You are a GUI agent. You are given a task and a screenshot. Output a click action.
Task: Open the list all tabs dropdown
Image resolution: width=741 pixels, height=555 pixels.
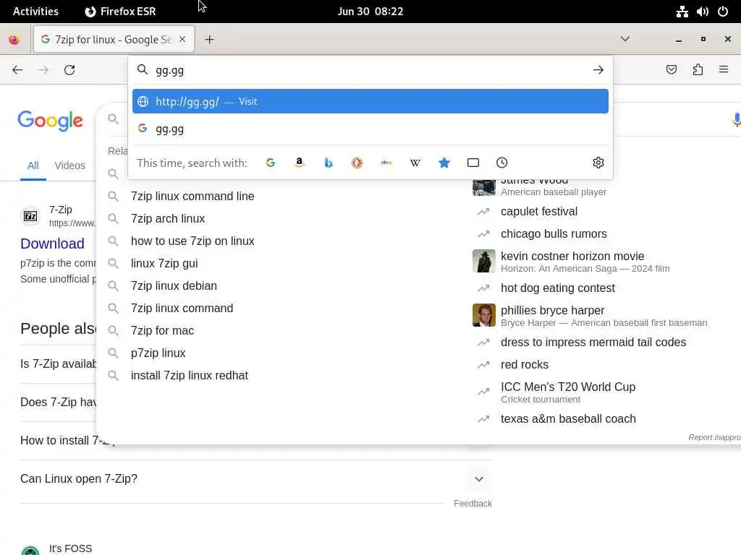pos(624,39)
